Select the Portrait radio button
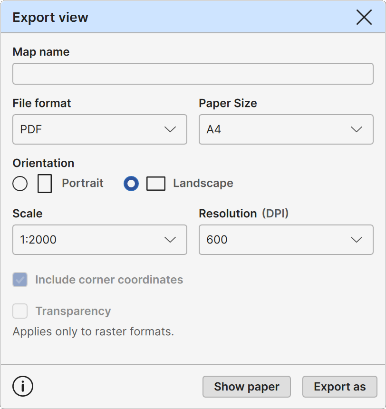The width and height of the screenshot is (386, 409). click(x=20, y=184)
